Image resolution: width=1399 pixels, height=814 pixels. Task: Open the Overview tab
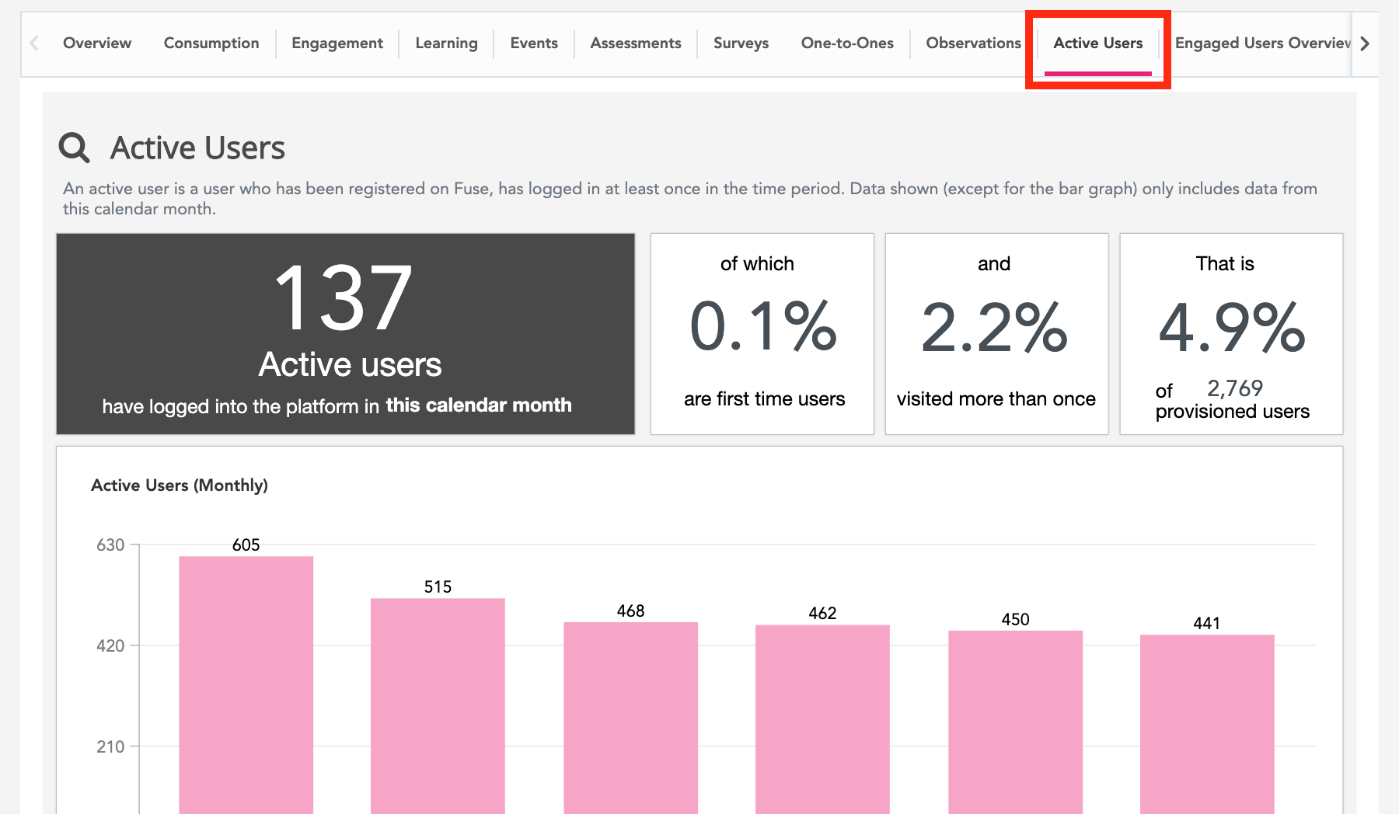pos(97,43)
